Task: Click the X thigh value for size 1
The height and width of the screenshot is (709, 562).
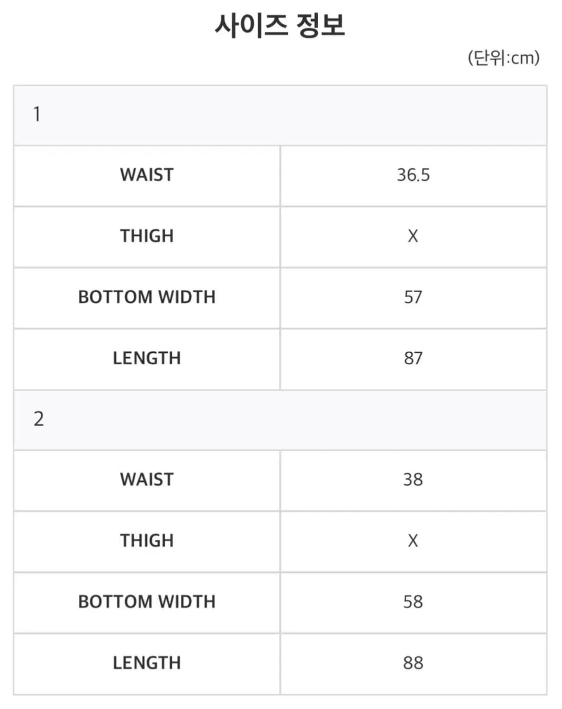Action: click(413, 236)
